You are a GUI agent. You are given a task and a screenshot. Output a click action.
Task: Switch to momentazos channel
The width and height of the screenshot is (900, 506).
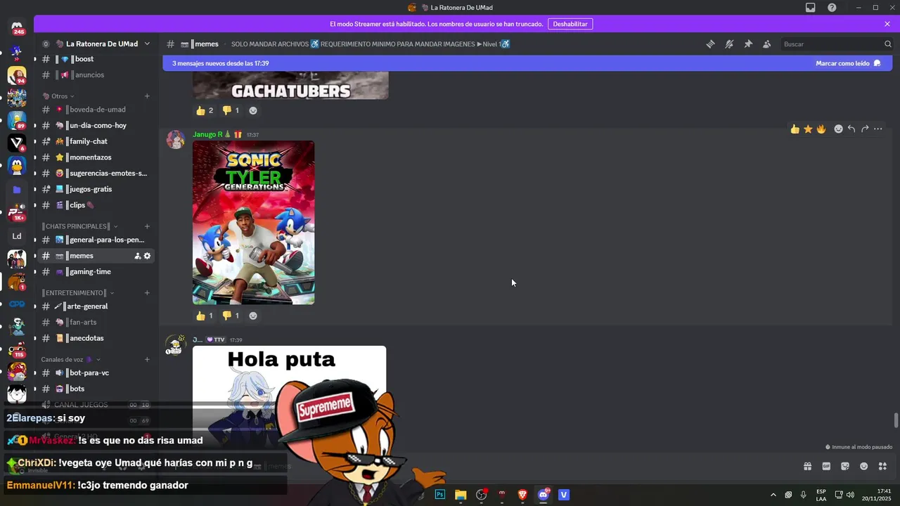pyautogui.click(x=96, y=157)
